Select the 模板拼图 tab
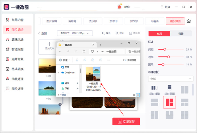This screenshot has height=133, width=197. click(175, 21)
